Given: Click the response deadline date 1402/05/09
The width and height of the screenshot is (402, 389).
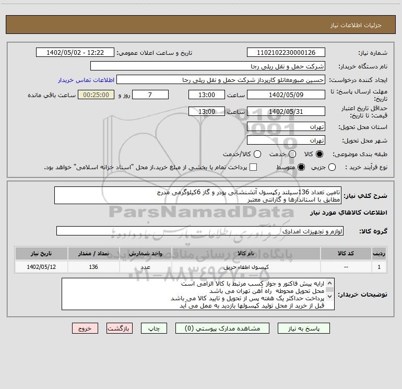Looking at the screenshot, I should pyautogui.click(x=286, y=95).
